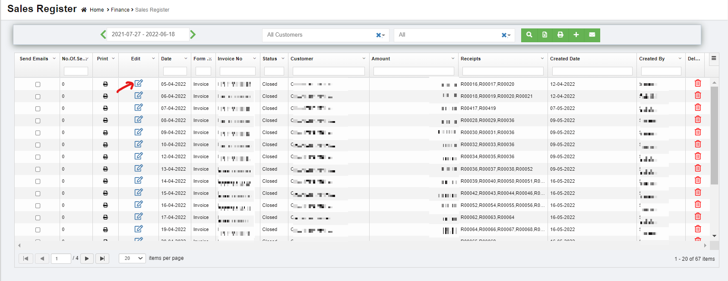Click the vertical scrollbar of the grid

(714, 138)
